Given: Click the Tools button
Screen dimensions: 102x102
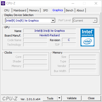Looking at the screenshot, I should [x=50, y=98].
